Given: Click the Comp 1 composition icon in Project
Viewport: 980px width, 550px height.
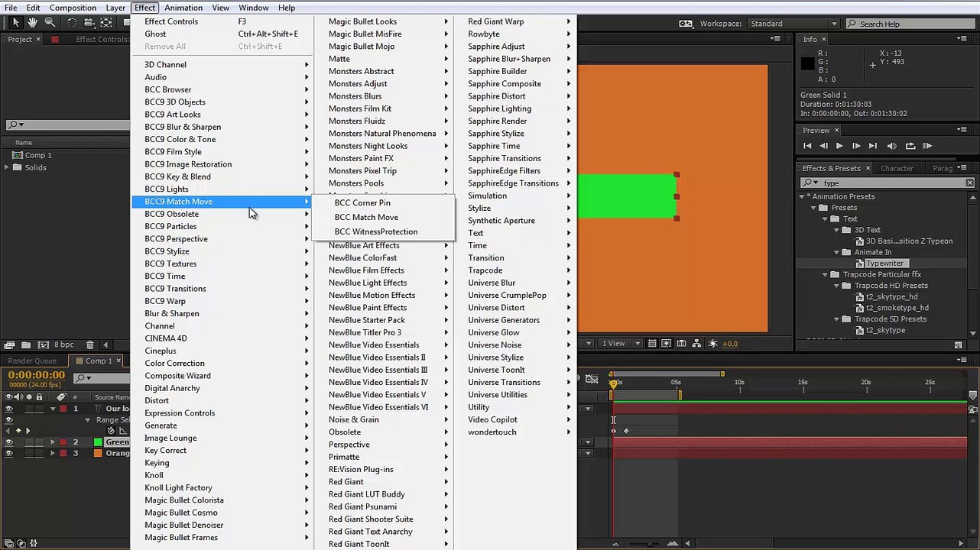Looking at the screenshot, I should point(18,155).
